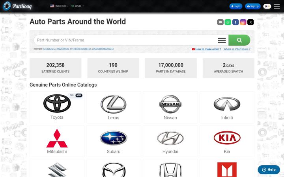
Task: Click the Subaru text label
Action: point(114,151)
